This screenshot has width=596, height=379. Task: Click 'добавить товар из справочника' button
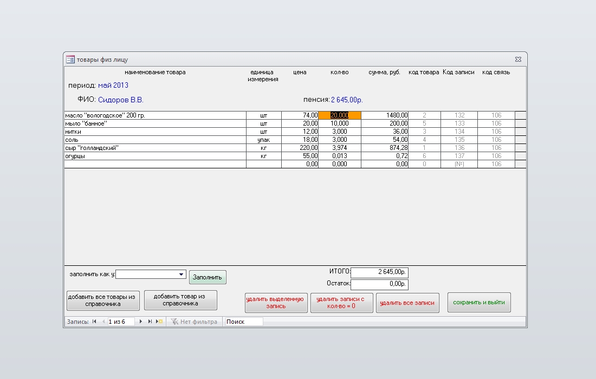click(x=180, y=300)
